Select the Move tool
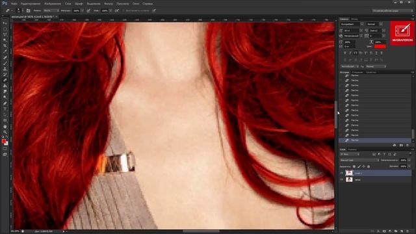The image size is (416, 234). pos(5,23)
